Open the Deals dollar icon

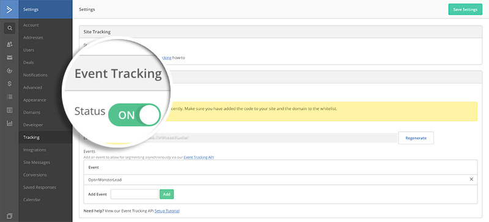(x=10, y=84)
